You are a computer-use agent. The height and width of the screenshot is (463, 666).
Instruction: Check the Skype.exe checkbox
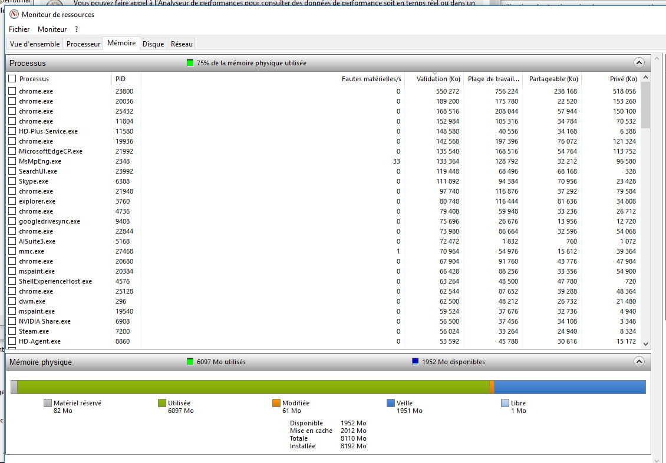[x=12, y=181]
